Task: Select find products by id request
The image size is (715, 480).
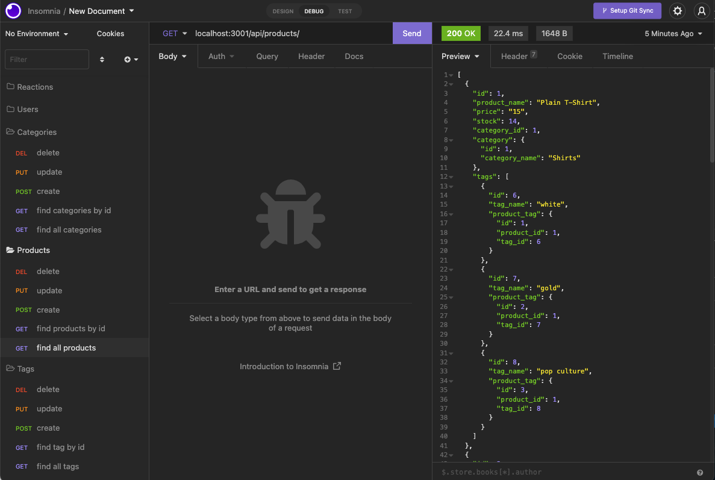Action: [74, 329]
